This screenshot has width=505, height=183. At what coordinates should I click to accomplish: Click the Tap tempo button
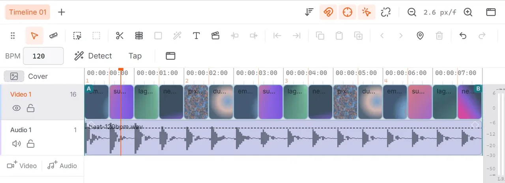pyautogui.click(x=135, y=56)
